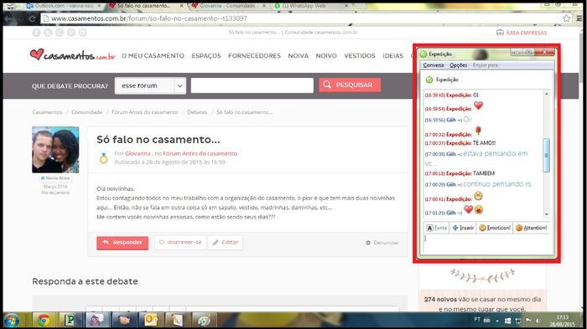Open NOIVO nav item
Image resolution: width=587 pixels, height=329 pixels.
click(x=326, y=56)
